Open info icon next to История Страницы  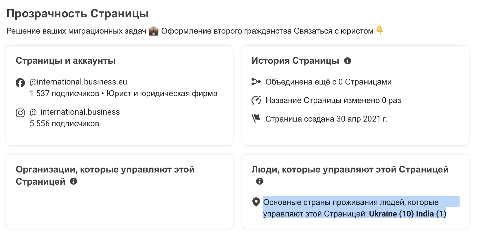(x=348, y=61)
